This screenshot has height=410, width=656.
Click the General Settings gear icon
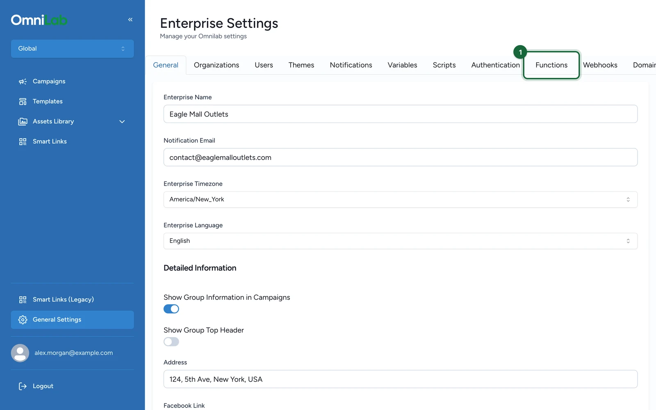[23, 320]
